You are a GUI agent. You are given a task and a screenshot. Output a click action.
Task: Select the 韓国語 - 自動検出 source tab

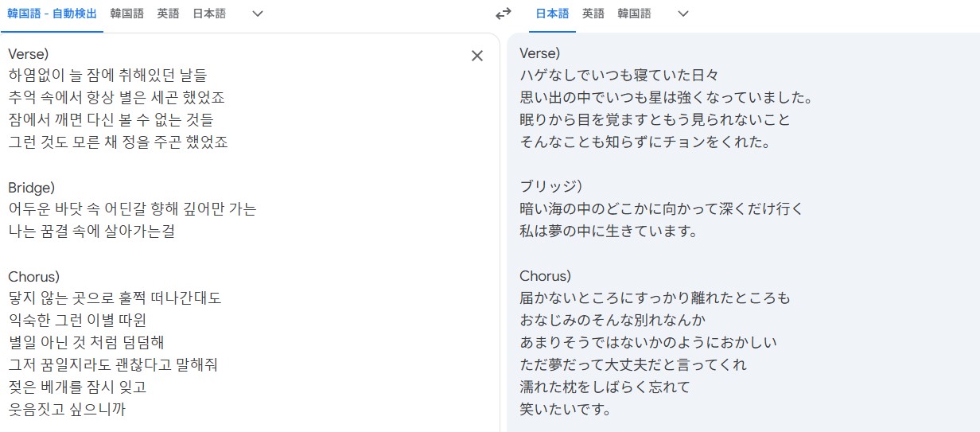click(x=52, y=14)
